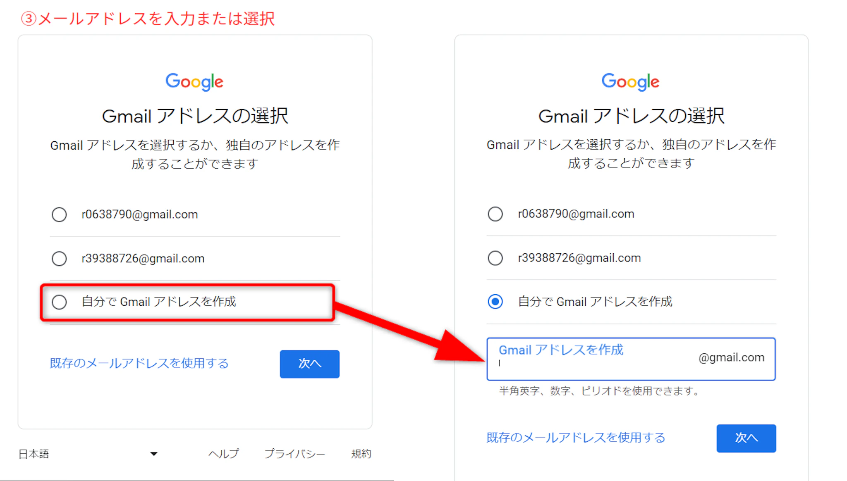Click 次へ button in left panel

pos(309,364)
